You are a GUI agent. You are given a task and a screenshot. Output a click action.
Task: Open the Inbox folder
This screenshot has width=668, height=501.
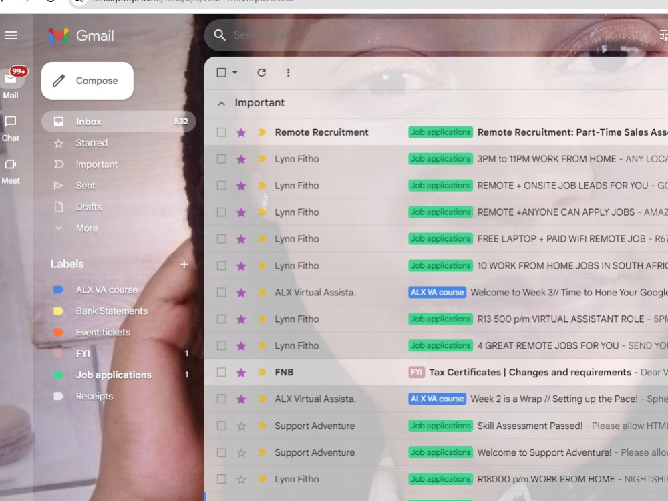118,122
